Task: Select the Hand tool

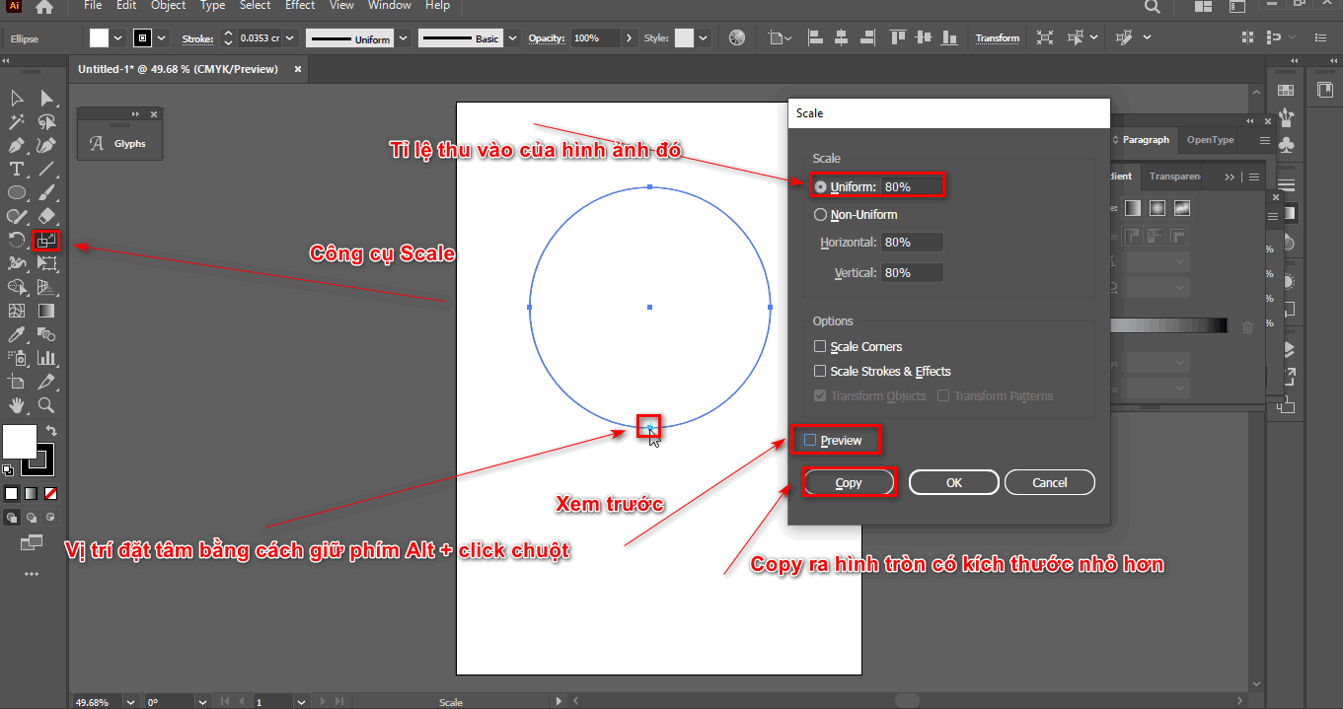Action: coord(15,405)
